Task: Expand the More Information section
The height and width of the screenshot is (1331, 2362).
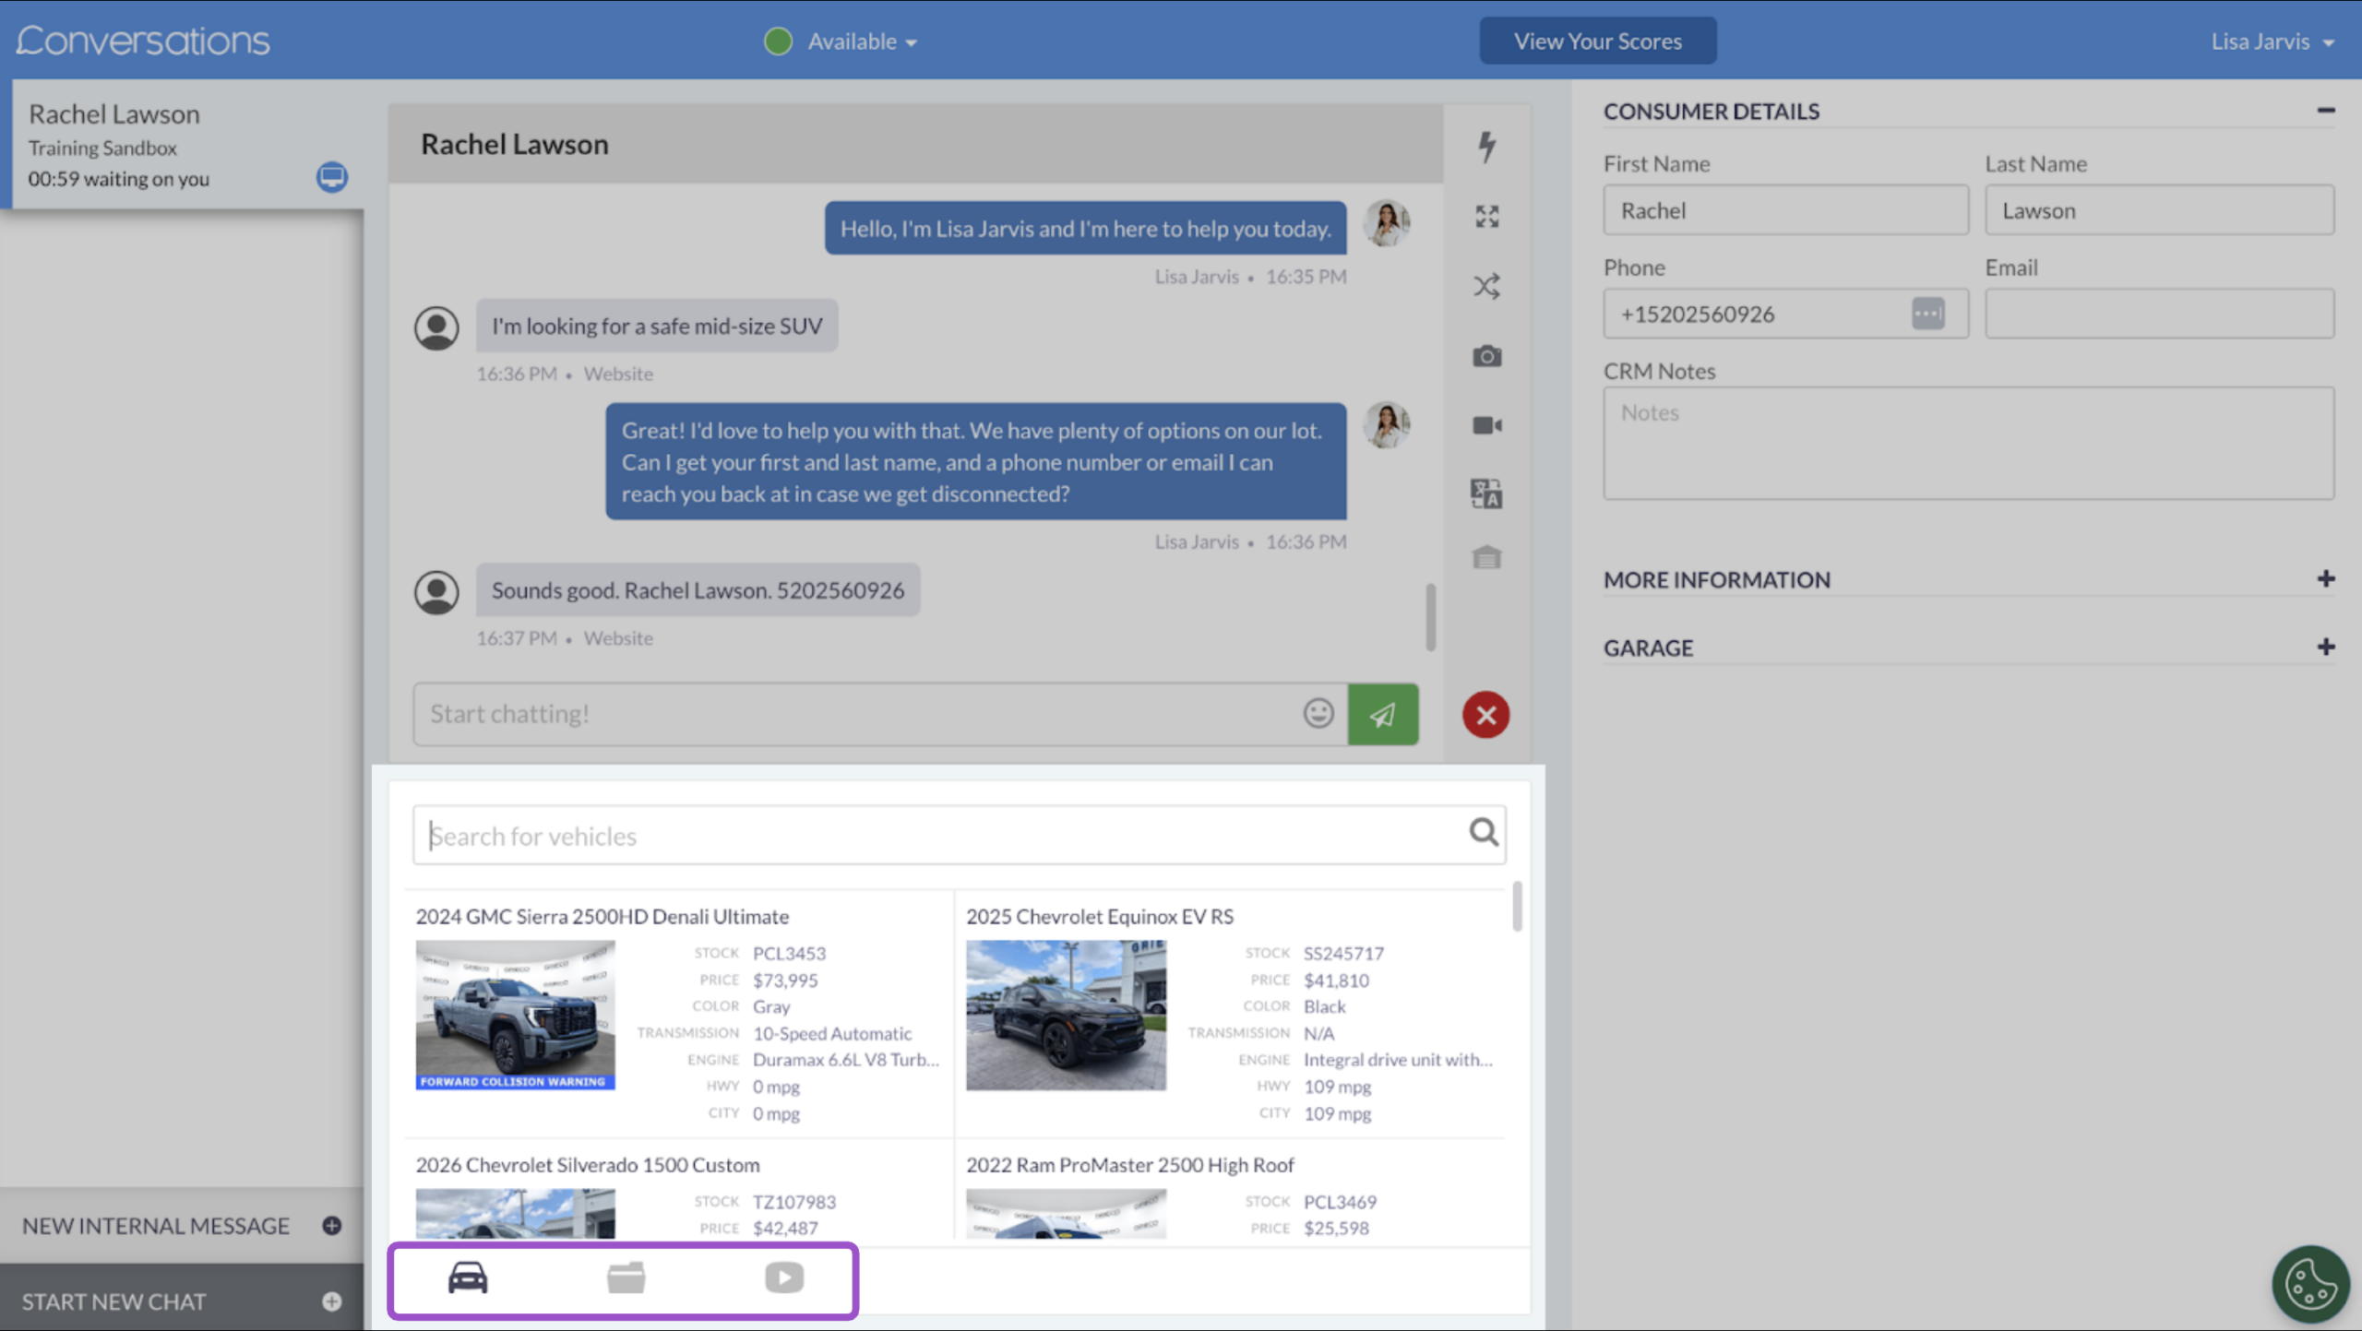Action: point(2326,579)
